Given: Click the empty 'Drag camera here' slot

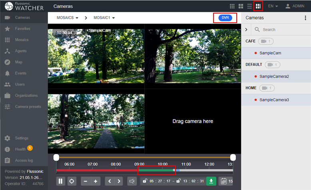Looking at the screenshot, I should [193, 121].
